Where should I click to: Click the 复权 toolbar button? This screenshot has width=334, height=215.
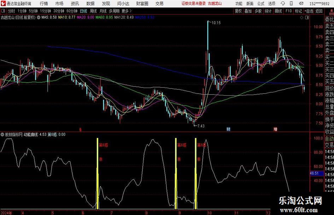238,11
